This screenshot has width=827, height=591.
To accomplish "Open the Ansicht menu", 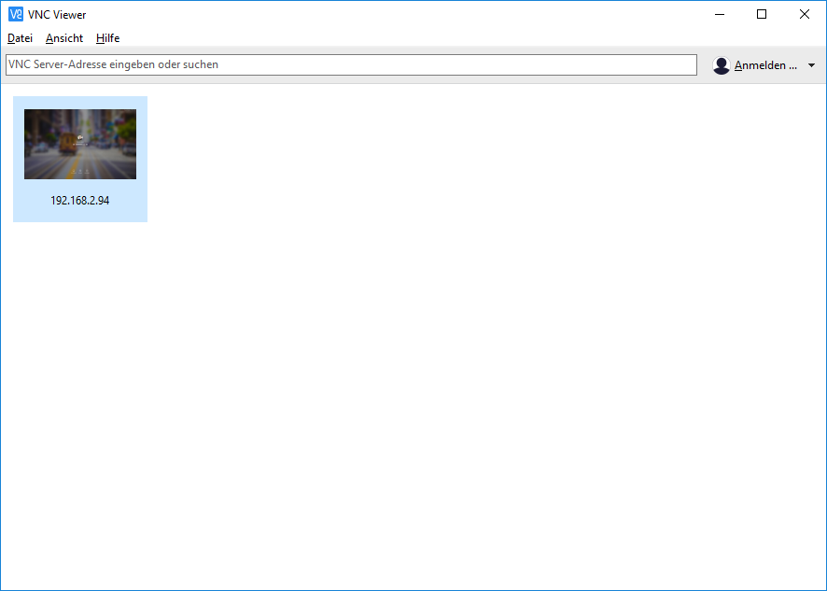I will tap(64, 38).
